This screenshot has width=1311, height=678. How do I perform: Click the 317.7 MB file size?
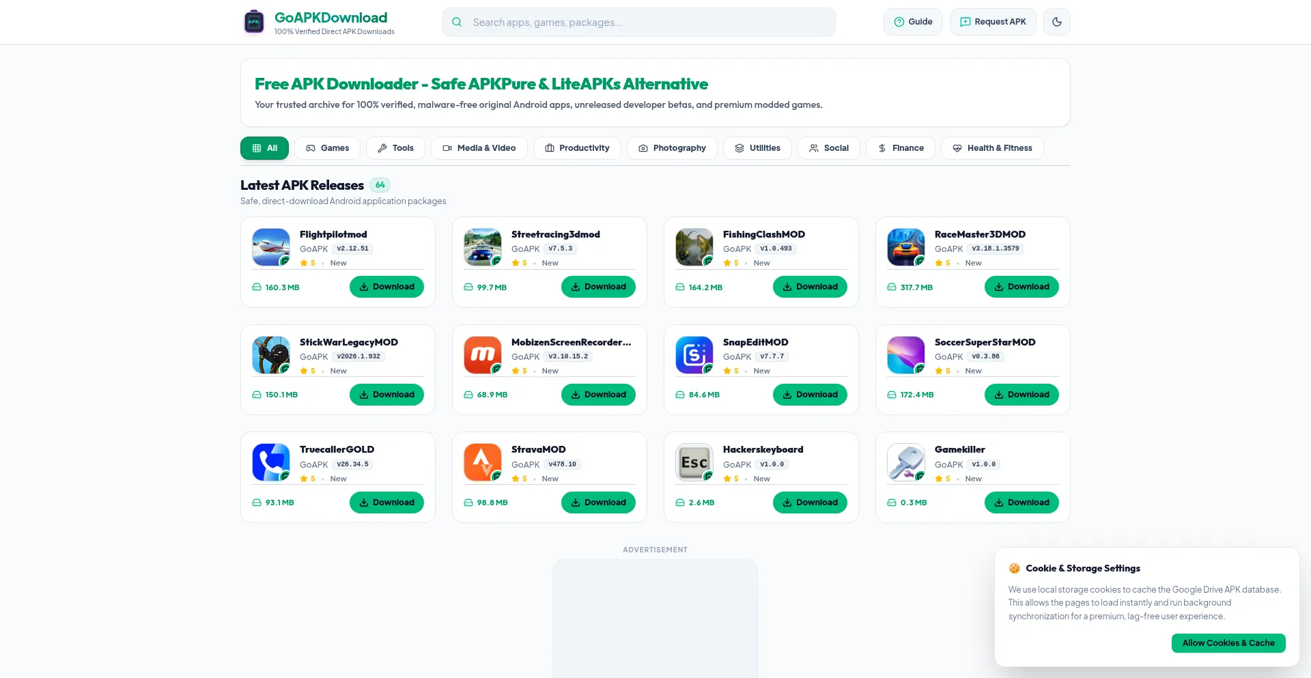pyautogui.click(x=916, y=287)
